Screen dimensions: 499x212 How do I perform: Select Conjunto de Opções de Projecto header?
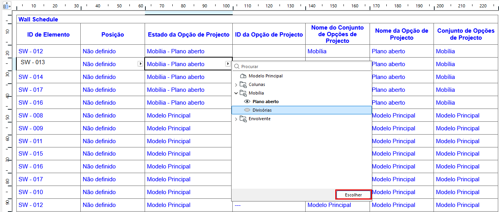click(466, 34)
